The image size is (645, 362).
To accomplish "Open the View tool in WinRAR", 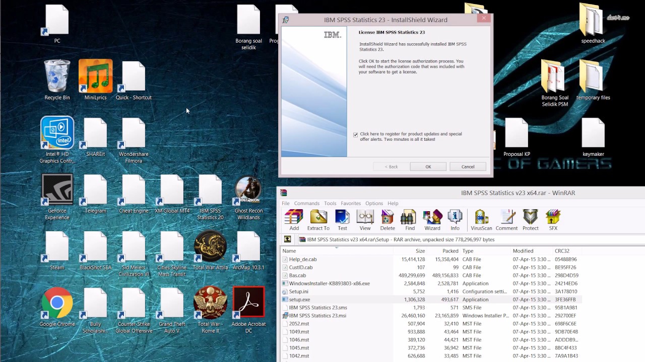I will point(365,220).
